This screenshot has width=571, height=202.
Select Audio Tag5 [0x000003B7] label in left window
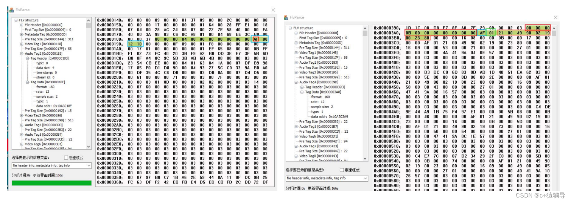pyautogui.click(x=44, y=134)
